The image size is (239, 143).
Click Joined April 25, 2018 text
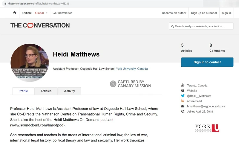coord(200,112)
